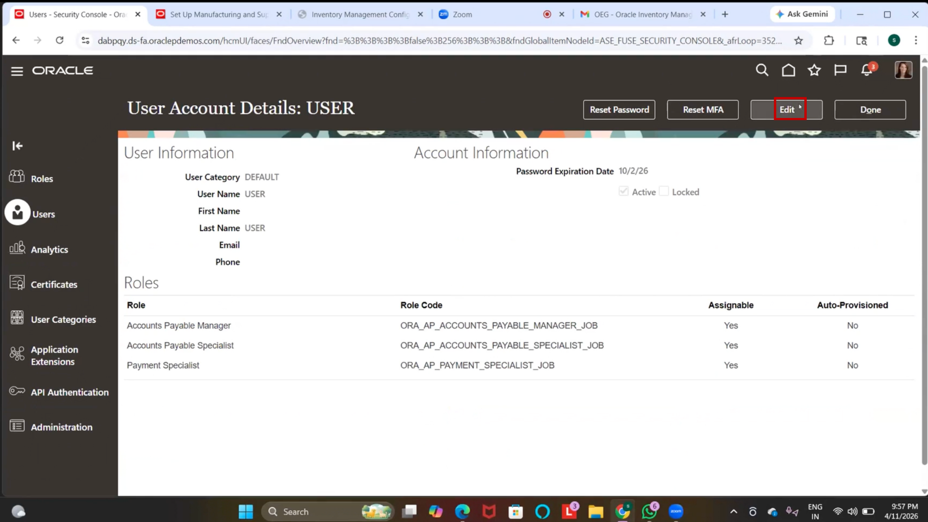Click Ask Gemini button
Viewport: 928px width, 522px height.
802,14
